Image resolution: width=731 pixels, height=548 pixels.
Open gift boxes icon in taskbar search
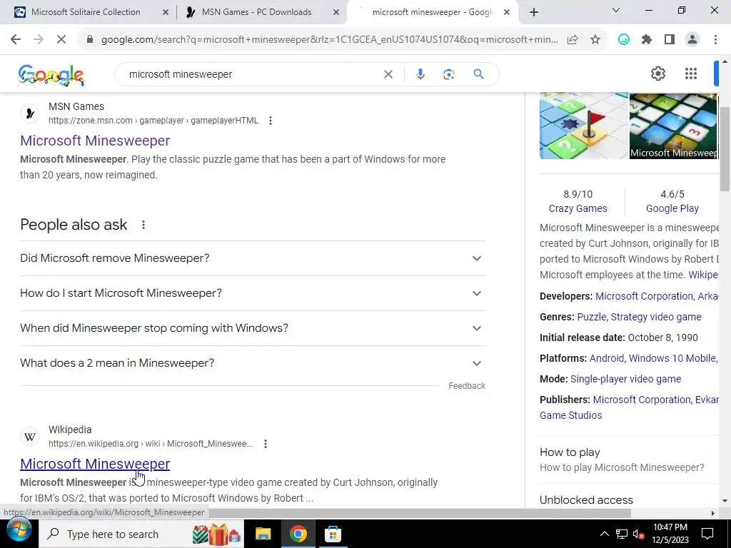pos(216,534)
